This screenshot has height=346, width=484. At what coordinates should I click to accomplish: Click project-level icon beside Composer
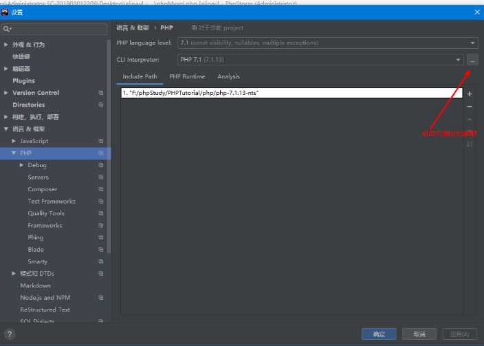point(101,189)
